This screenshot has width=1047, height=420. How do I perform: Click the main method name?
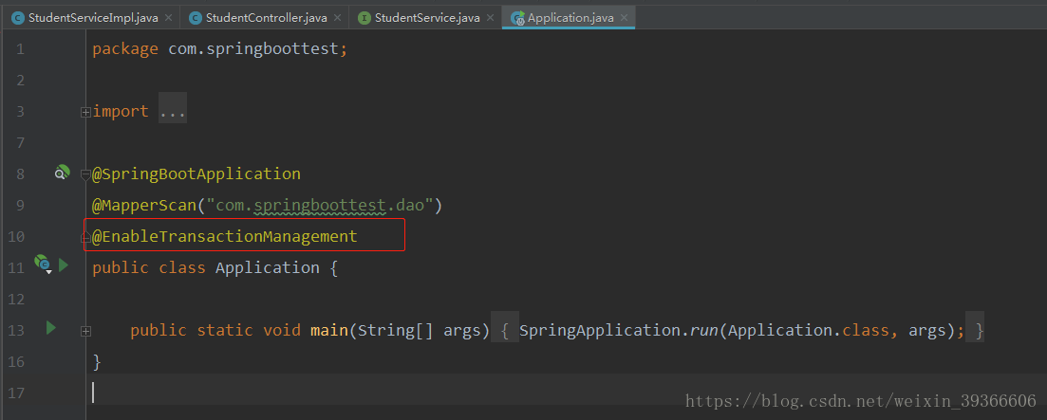pos(329,330)
